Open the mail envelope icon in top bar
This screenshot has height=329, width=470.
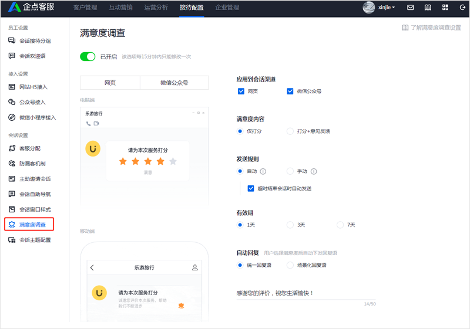[410, 8]
